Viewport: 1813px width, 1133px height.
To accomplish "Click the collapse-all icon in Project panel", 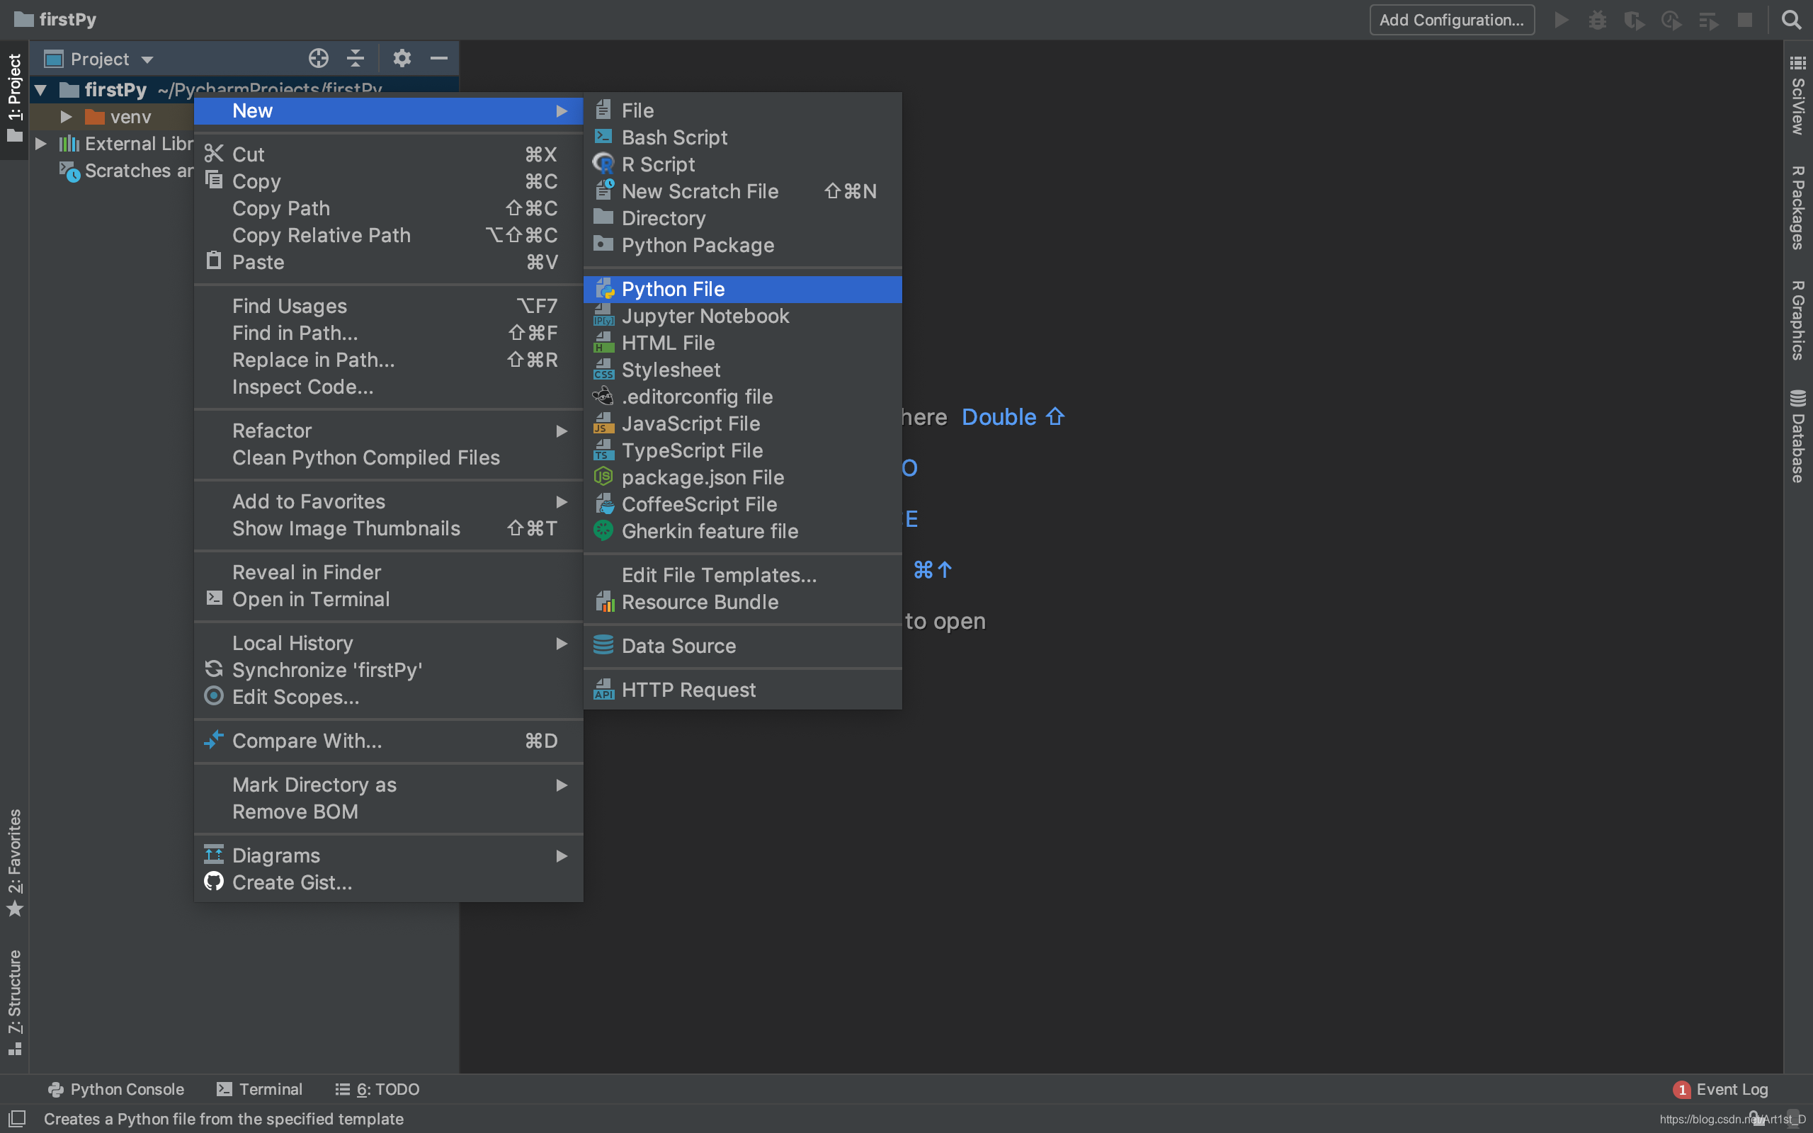I will coord(354,57).
